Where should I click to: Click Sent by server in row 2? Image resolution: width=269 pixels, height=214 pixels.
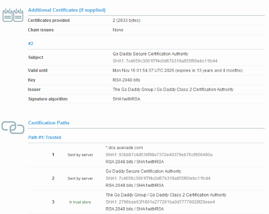[x=80, y=178]
